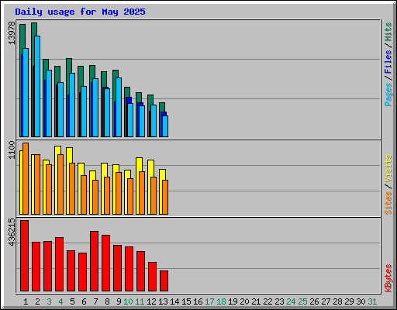Click the red KBytes bar for day 8
The width and height of the screenshot is (397, 310).
105,263
